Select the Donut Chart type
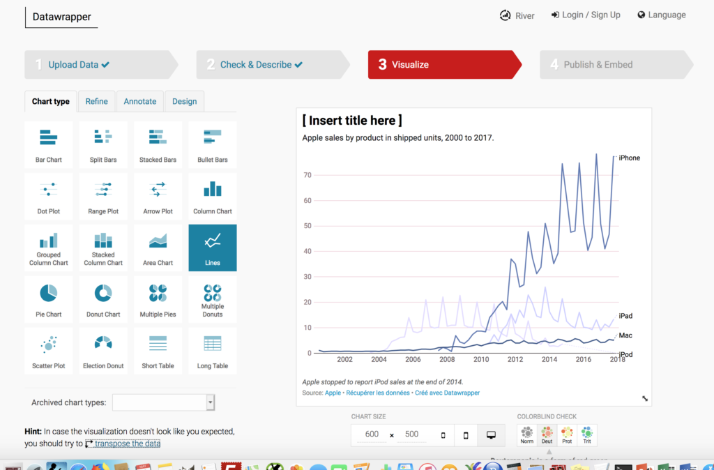This screenshot has width=714, height=470. click(x=102, y=299)
